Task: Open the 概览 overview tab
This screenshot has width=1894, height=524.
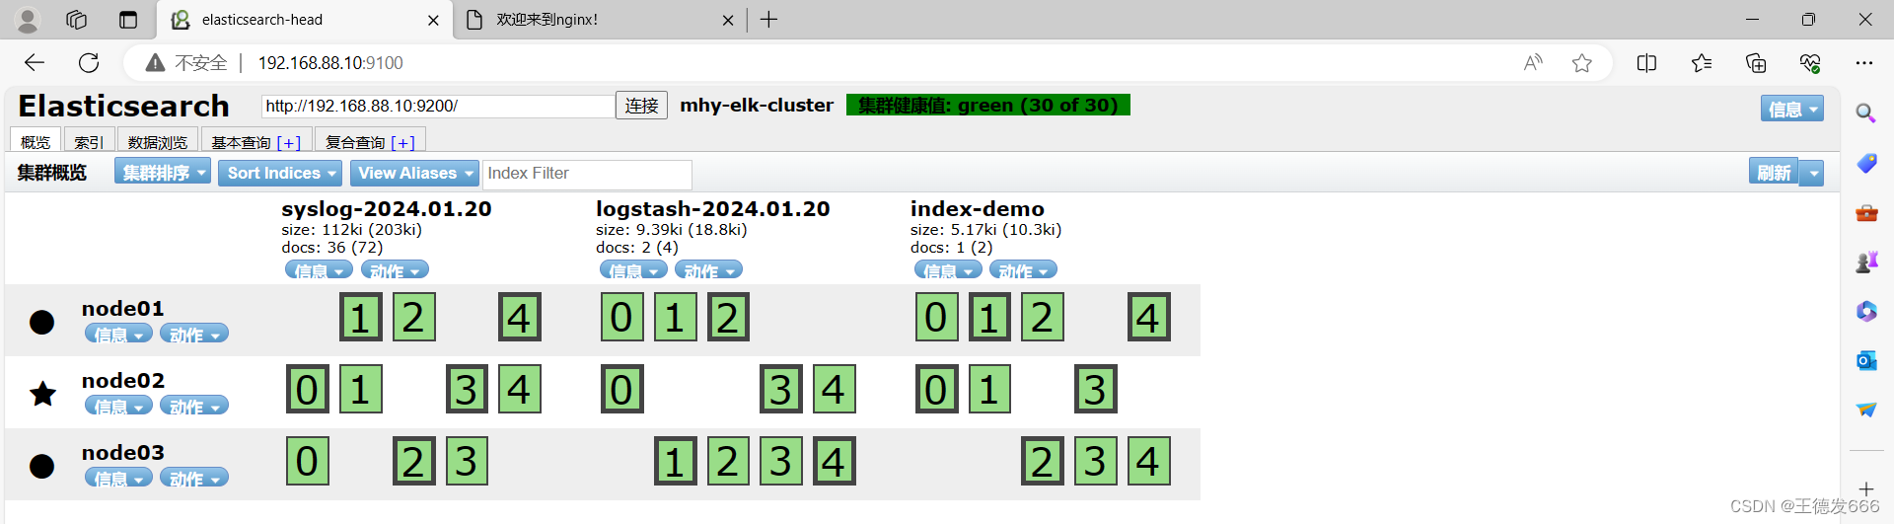Action: (x=36, y=141)
